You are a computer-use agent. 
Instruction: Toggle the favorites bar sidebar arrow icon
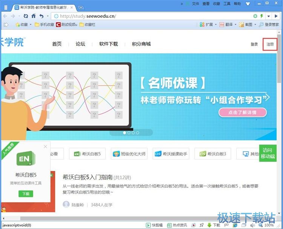pos(6,25)
